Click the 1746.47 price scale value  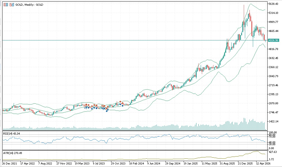click(x=274, y=112)
